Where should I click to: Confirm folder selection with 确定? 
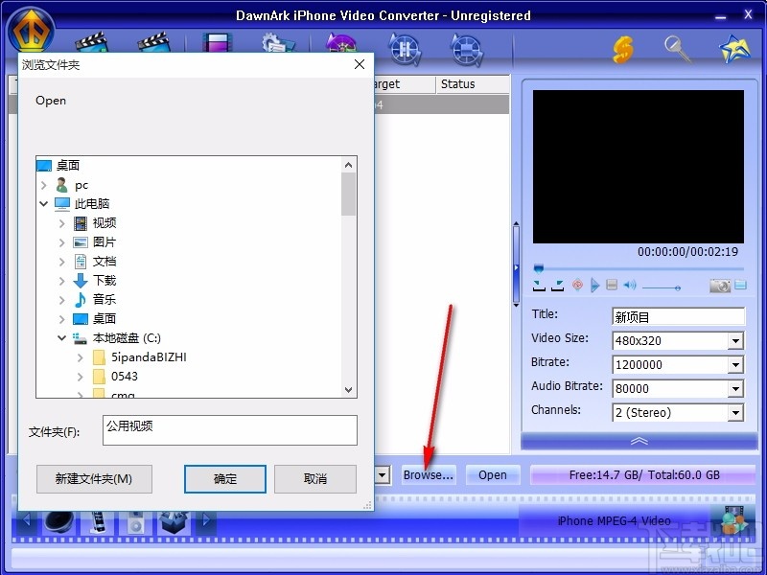click(224, 479)
